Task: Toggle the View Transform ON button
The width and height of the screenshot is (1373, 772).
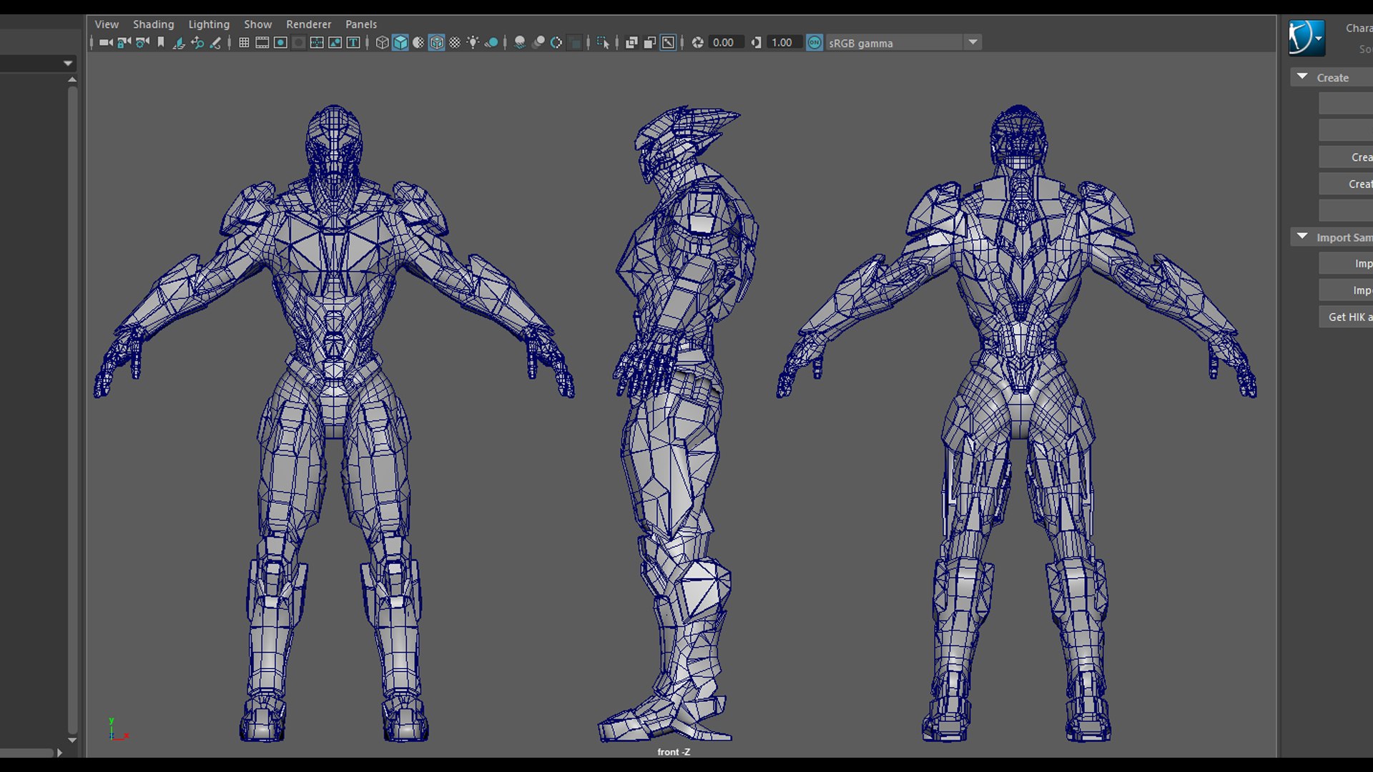Action: [x=815, y=43]
